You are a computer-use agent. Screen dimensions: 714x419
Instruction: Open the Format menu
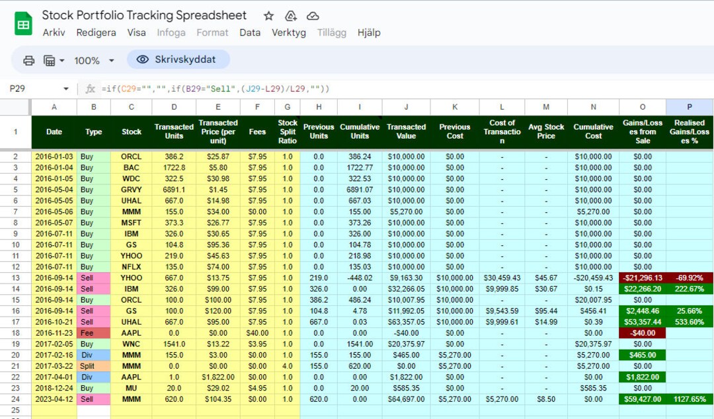pyautogui.click(x=212, y=32)
